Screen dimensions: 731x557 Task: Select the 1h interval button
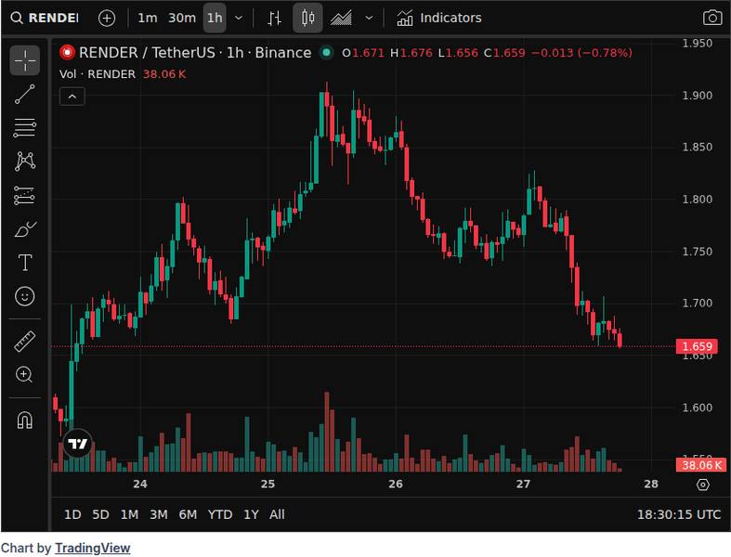coord(215,18)
